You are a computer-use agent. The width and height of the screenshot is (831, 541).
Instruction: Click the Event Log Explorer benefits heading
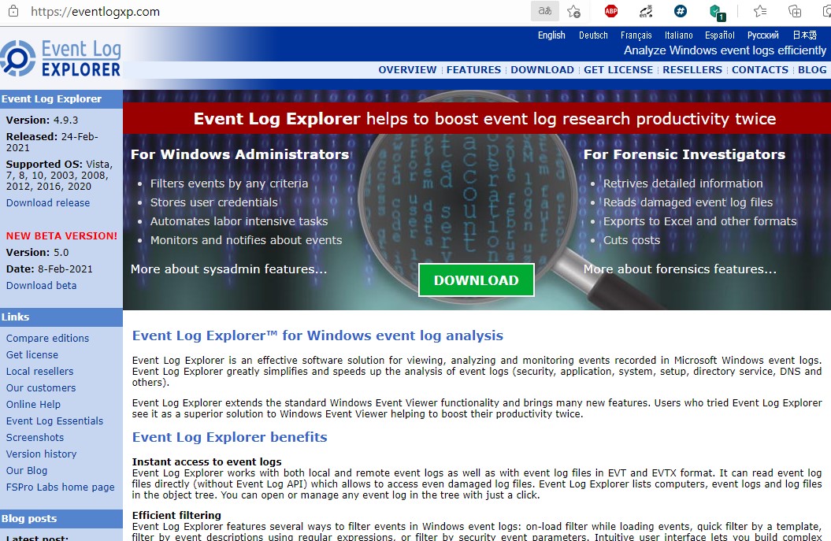click(229, 437)
